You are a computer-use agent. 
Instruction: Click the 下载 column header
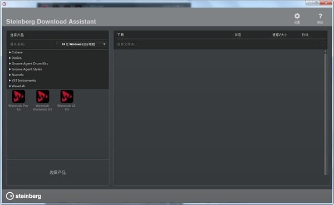[x=120, y=34]
